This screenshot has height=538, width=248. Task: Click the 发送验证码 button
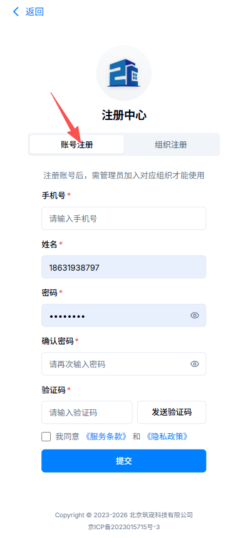coord(172,412)
